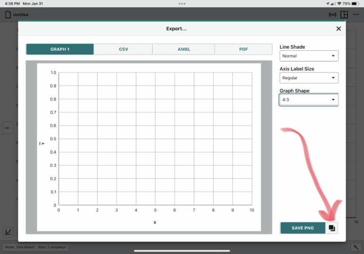Click the 1.0 Y-axis tick label
This screenshot has height=254, width=364.
[x=54, y=73]
